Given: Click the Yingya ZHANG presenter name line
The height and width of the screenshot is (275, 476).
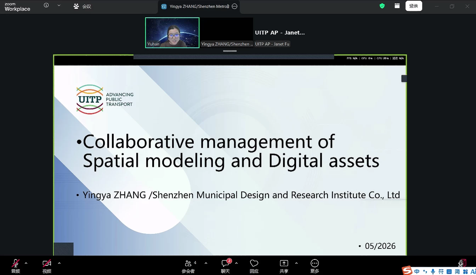Looking at the screenshot, I should [x=241, y=195].
